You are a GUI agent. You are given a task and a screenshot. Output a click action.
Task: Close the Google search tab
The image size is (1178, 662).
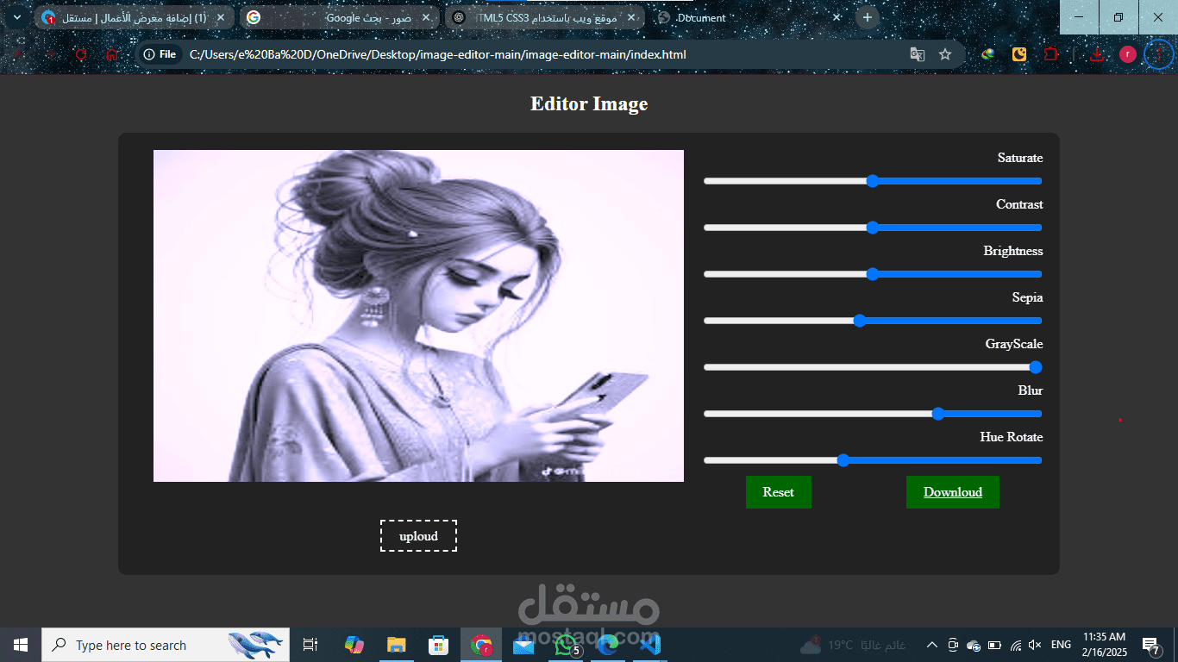(426, 17)
